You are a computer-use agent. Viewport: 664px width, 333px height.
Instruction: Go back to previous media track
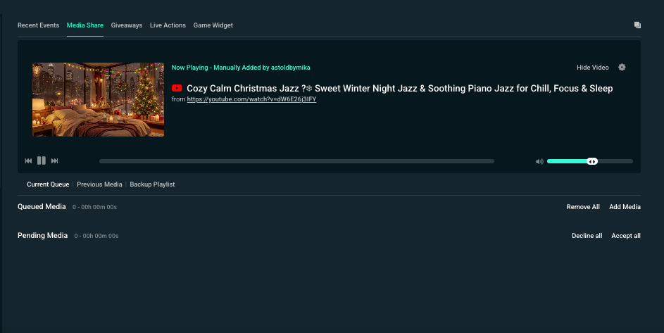[x=29, y=161]
